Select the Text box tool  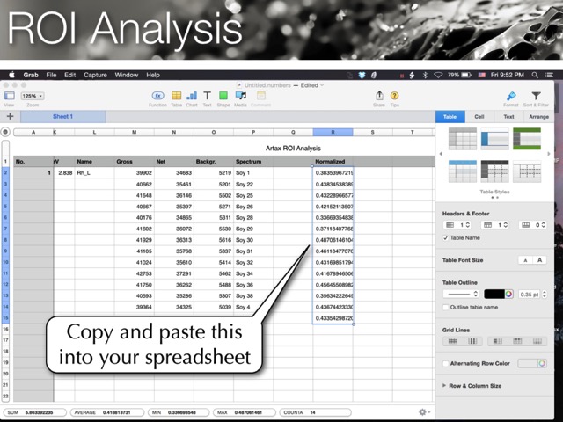(x=207, y=96)
